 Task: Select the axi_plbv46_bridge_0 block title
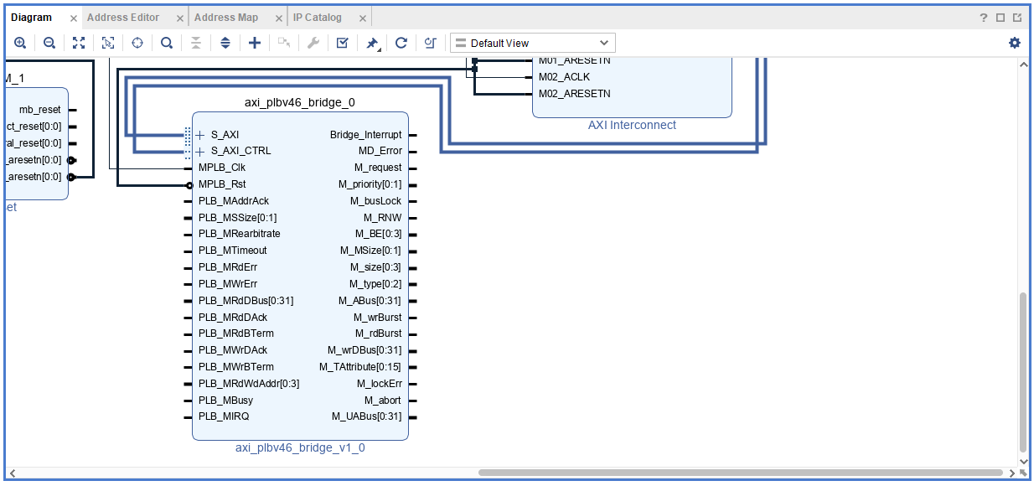pos(300,102)
